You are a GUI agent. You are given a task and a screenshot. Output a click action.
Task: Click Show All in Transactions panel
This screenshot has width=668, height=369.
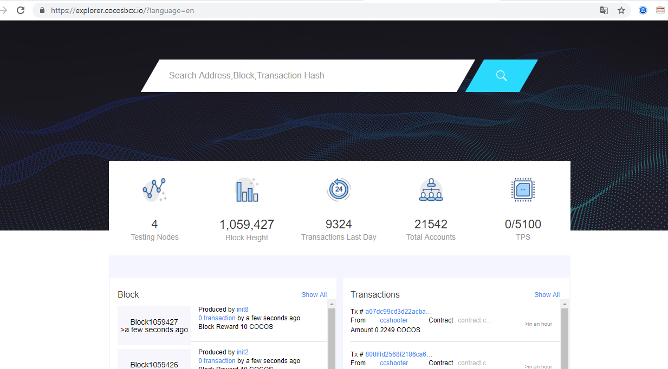pos(547,295)
